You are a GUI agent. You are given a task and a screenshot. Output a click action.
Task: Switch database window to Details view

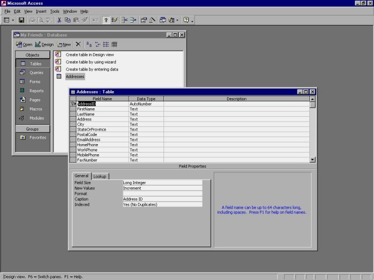coord(114,44)
